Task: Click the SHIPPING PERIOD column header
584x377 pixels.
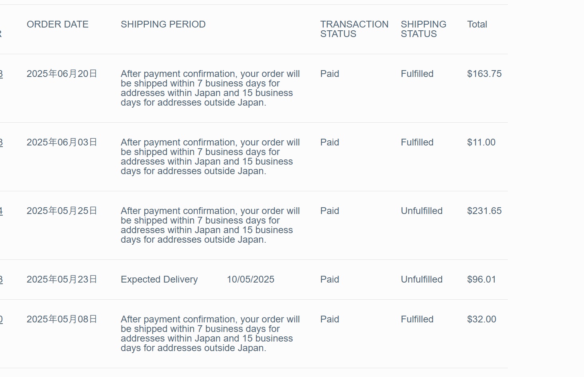Action: 163,24
